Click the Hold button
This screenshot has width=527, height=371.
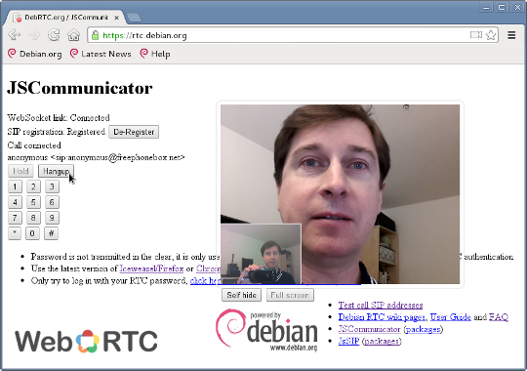20,171
